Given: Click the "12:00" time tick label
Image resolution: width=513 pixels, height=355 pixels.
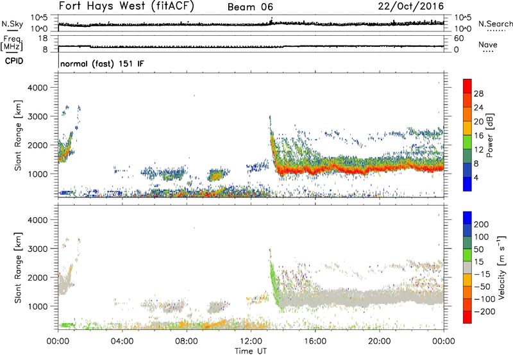Looking at the screenshot, I should tap(251, 342).
